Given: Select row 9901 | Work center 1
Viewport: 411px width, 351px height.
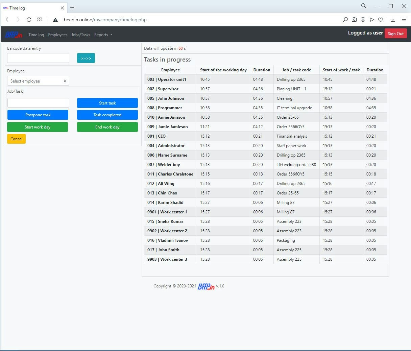Looking at the screenshot, I should tap(265, 212).
